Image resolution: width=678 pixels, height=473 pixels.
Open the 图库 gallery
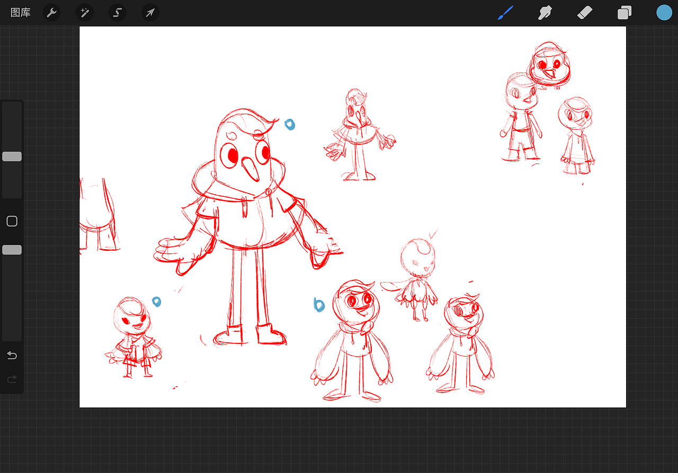[21, 13]
